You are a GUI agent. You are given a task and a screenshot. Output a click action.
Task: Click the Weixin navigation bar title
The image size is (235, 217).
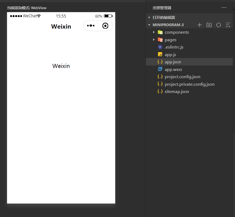[x=61, y=26]
